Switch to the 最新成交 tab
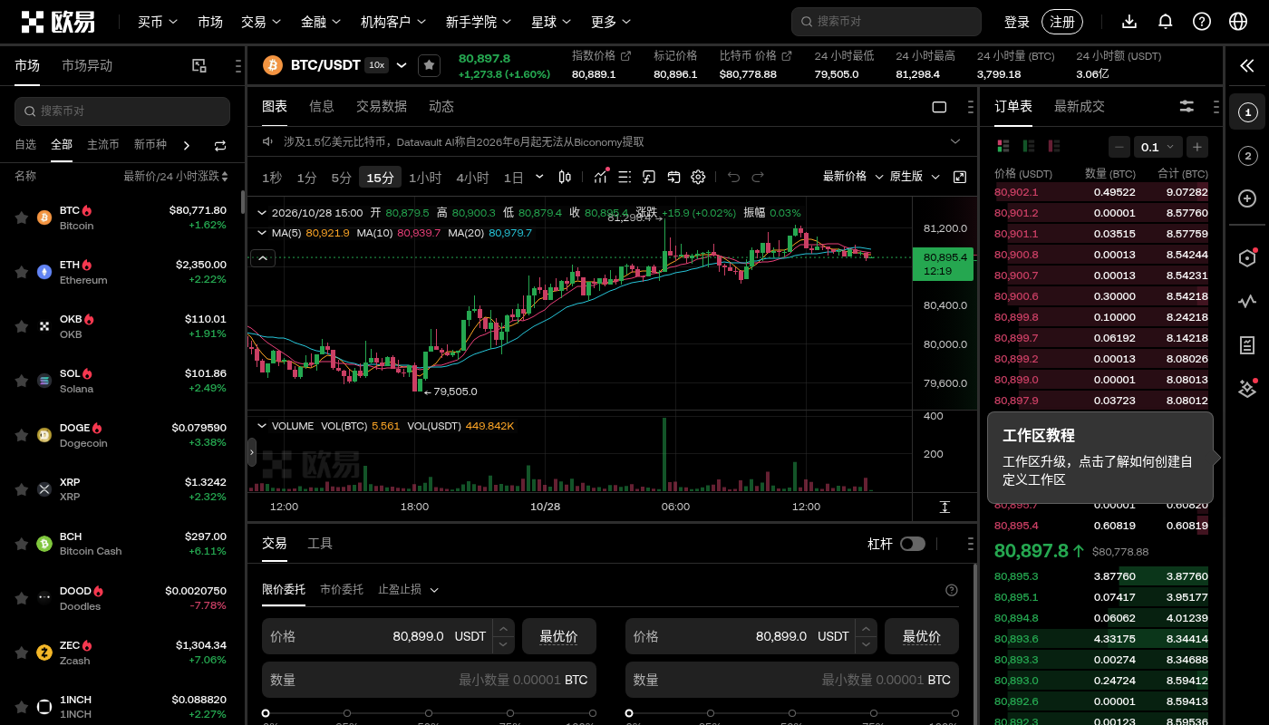The width and height of the screenshot is (1269, 725). (x=1080, y=106)
